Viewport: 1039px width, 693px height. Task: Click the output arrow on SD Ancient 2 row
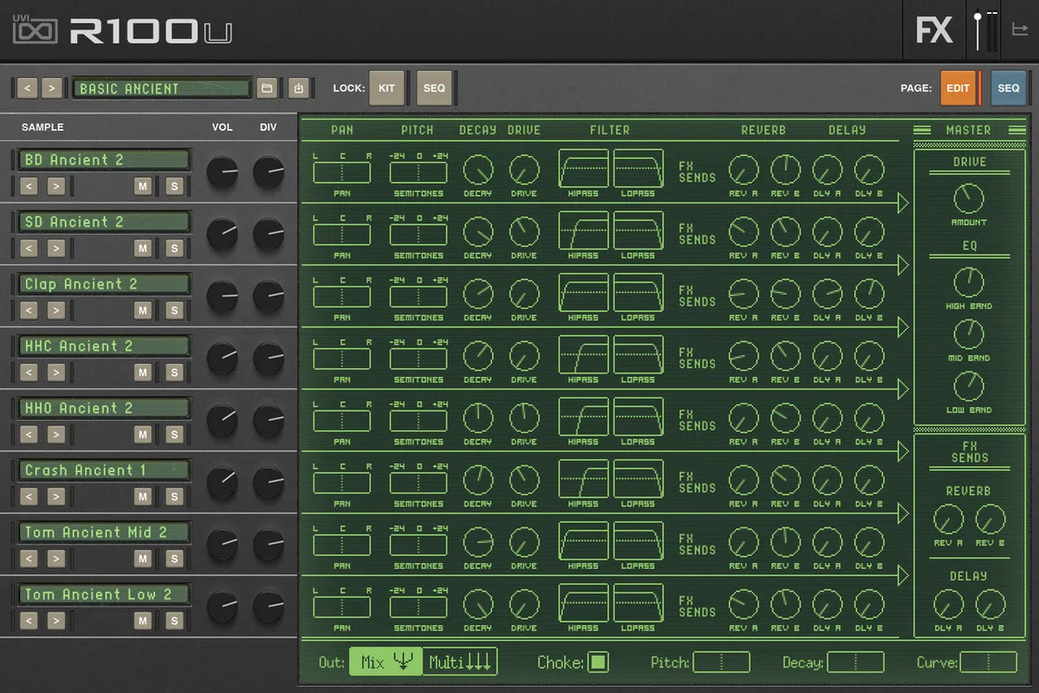(903, 265)
